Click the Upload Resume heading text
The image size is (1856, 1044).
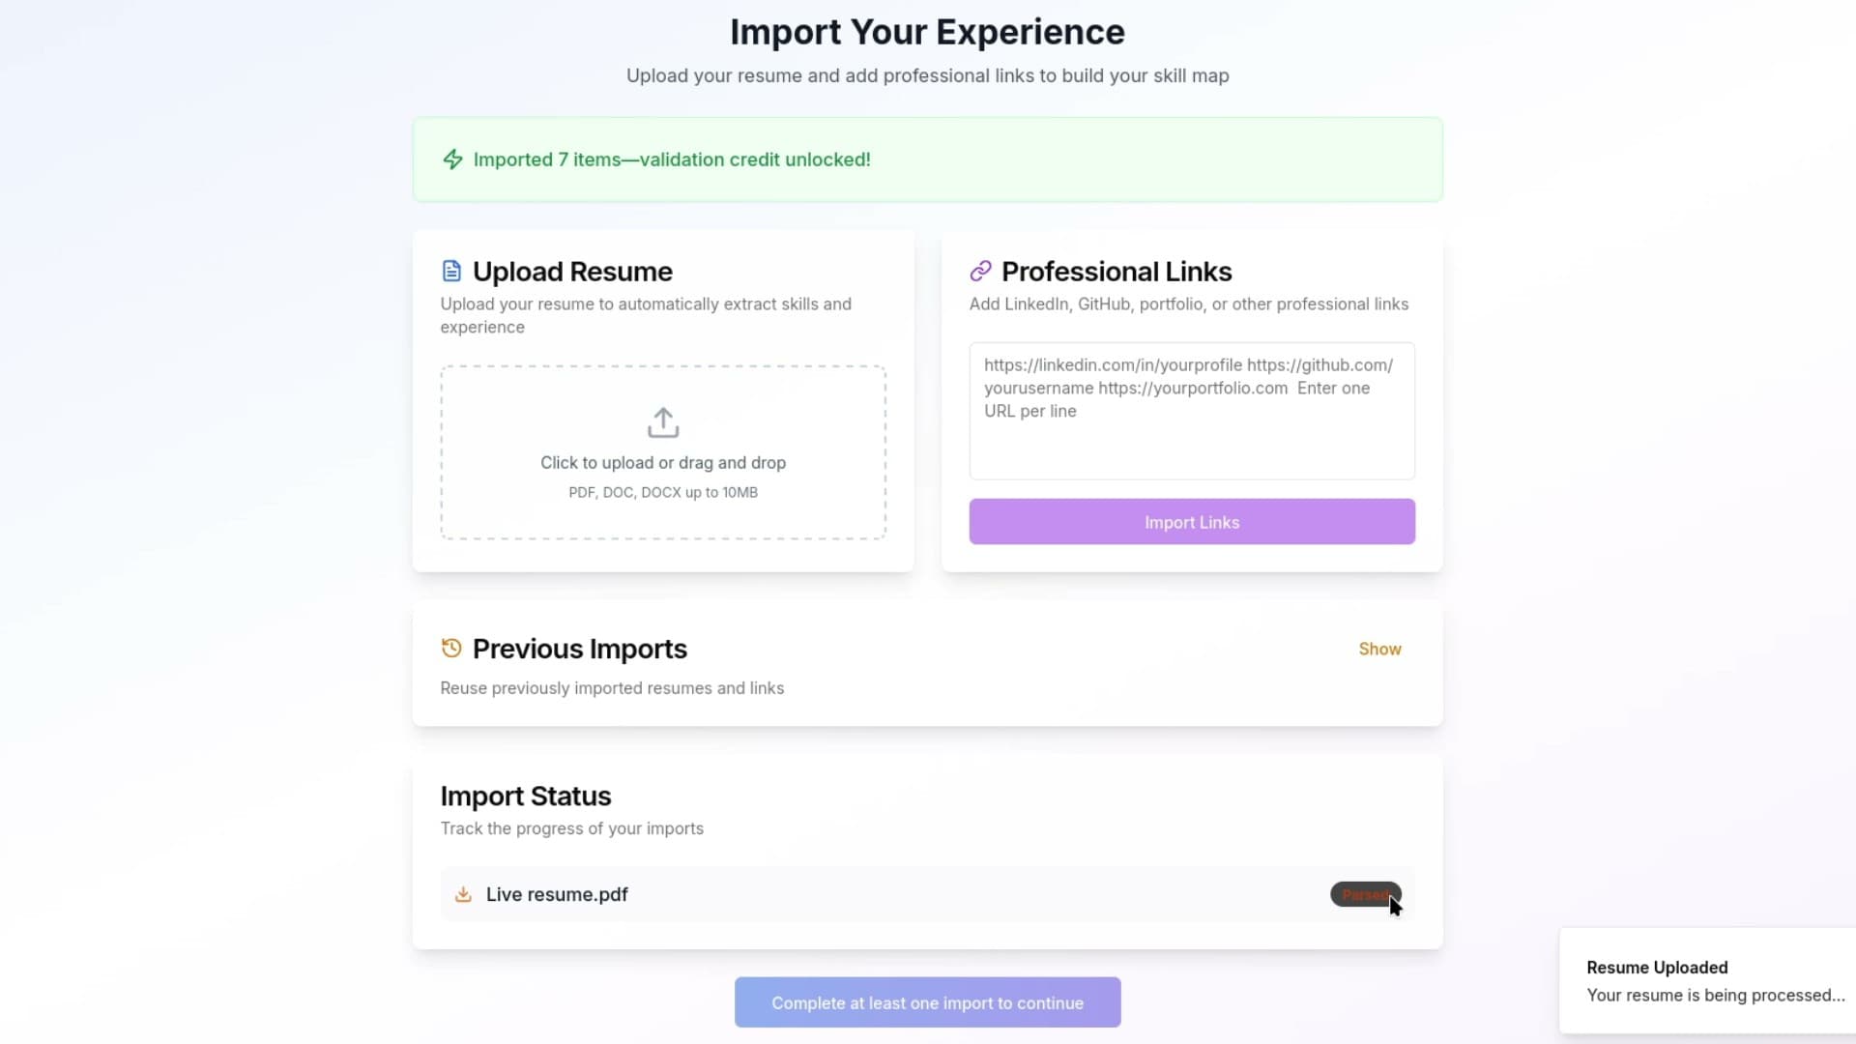click(x=572, y=273)
